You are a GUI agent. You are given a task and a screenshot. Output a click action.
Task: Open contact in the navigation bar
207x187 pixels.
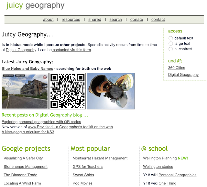click(158, 19)
